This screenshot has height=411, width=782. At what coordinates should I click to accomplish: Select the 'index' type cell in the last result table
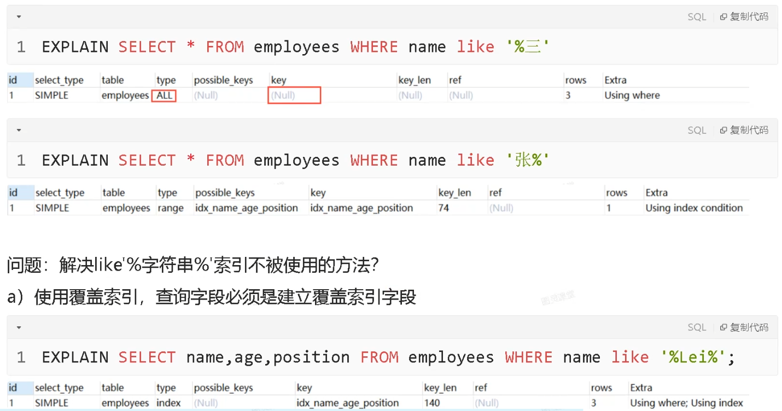tap(168, 403)
